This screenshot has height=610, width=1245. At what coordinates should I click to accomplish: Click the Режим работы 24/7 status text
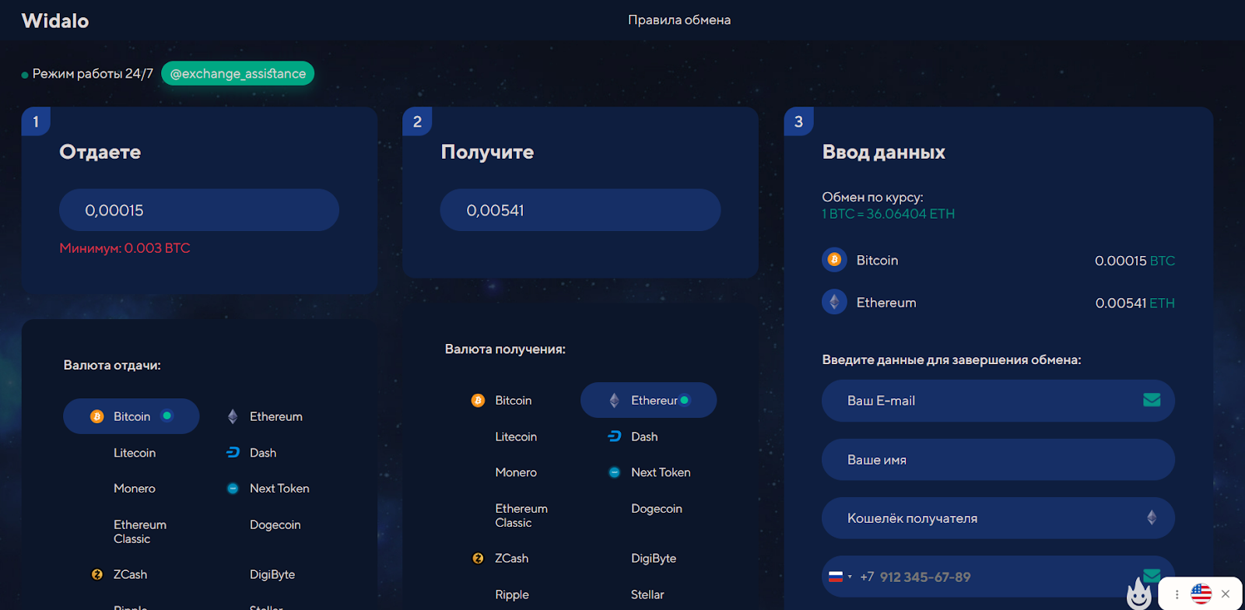(93, 74)
